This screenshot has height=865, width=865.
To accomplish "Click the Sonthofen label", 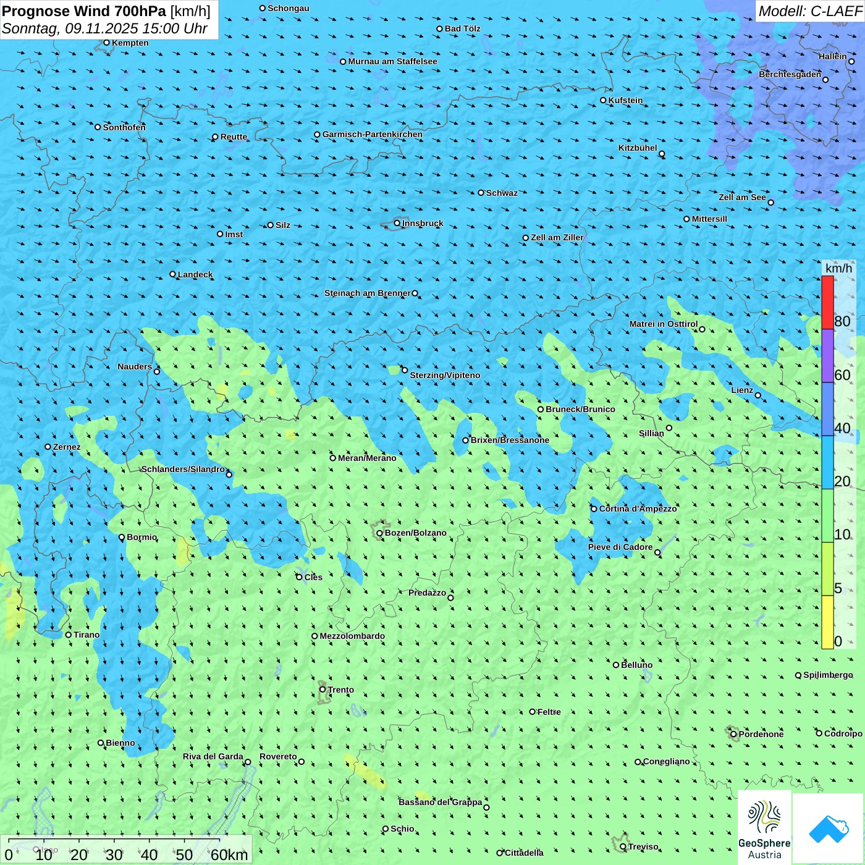I will [124, 127].
